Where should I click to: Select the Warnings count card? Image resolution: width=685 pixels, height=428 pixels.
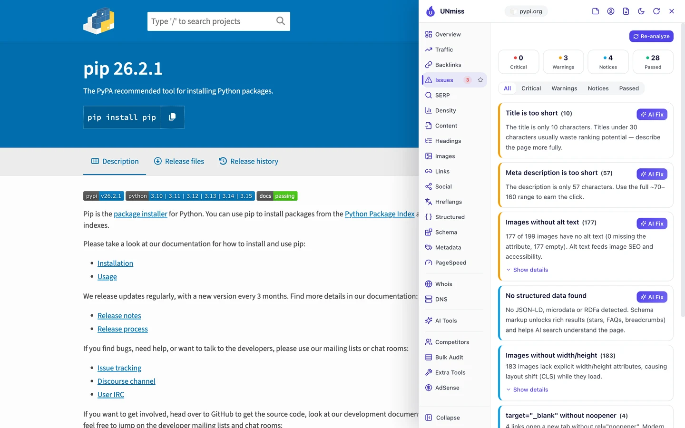point(563,62)
